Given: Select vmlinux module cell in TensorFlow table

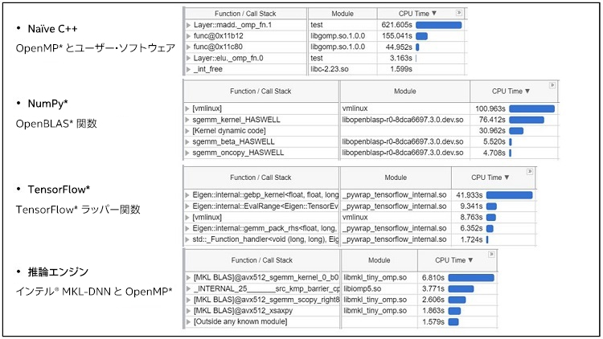Looking at the screenshot, I should 396,218.
